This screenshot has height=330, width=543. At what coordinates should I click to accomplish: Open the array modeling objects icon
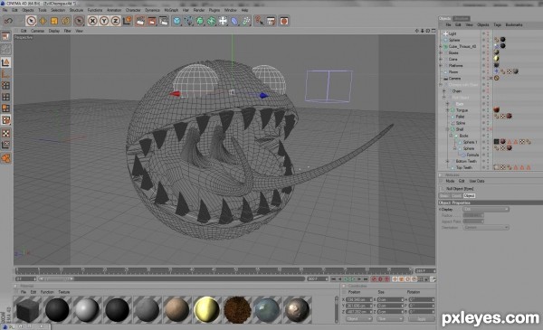pos(212,21)
